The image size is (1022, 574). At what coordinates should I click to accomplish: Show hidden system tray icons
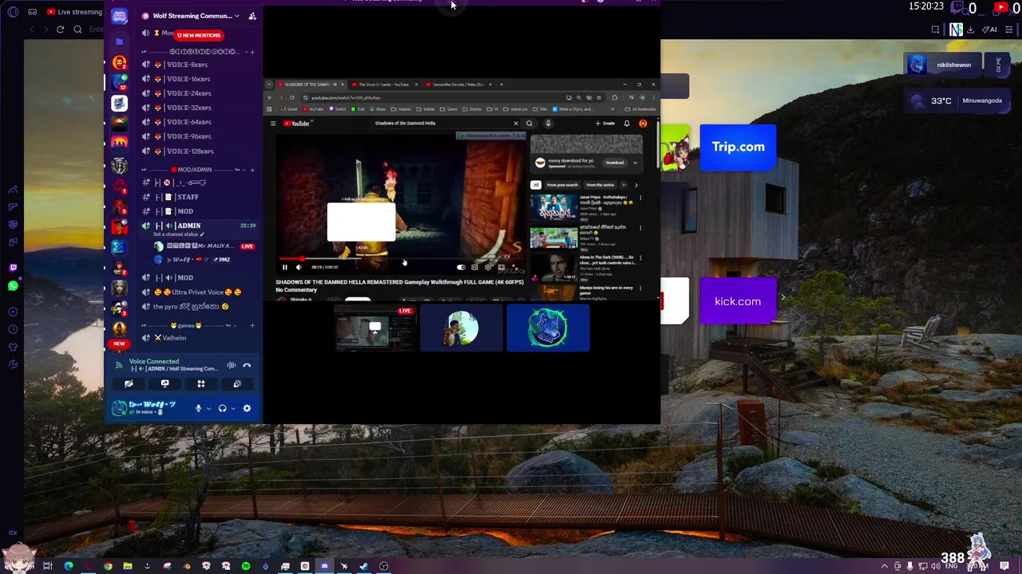point(884,566)
